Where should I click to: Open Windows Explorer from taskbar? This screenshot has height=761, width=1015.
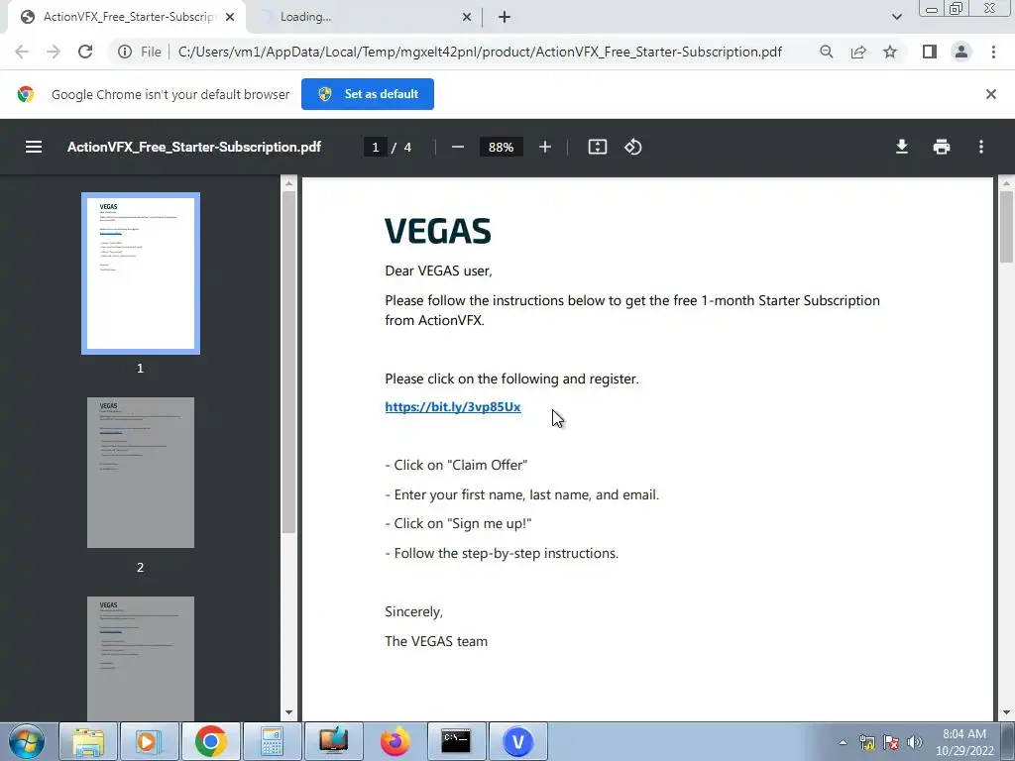(88, 741)
